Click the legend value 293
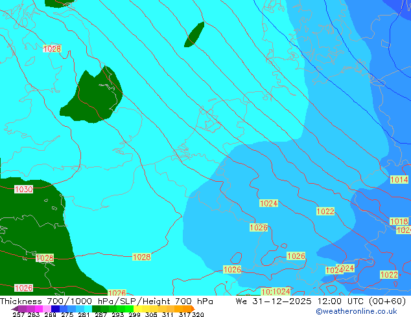Image resolution: width=411 pixels, height=317 pixels. pos(118,314)
